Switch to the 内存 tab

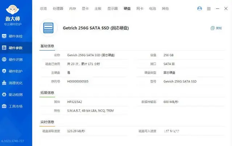(x=72, y=9)
